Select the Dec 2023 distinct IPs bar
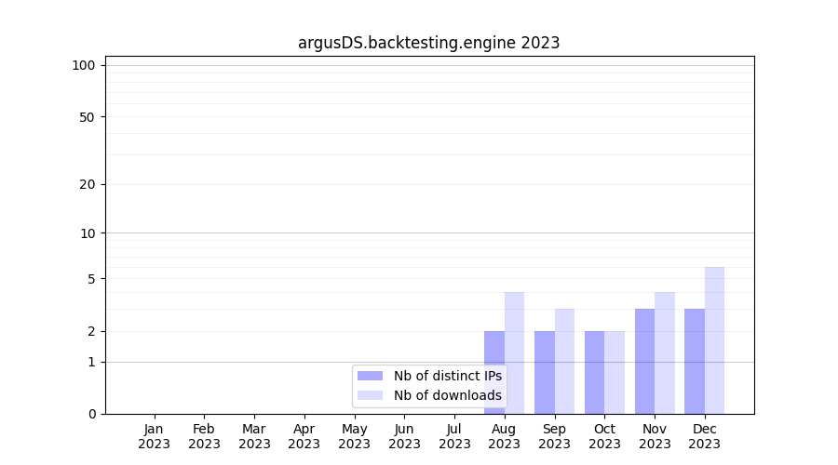The width and height of the screenshot is (838, 465). 695,361
